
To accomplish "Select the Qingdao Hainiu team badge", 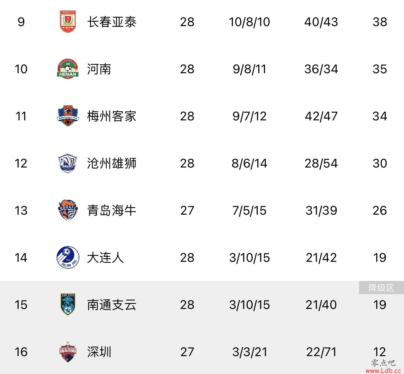I will tap(68, 210).
